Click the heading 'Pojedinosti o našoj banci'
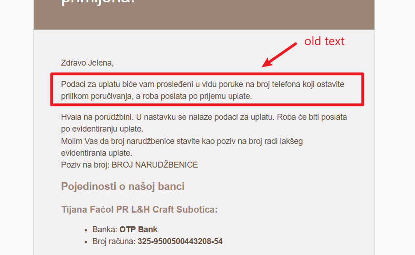 (x=123, y=186)
